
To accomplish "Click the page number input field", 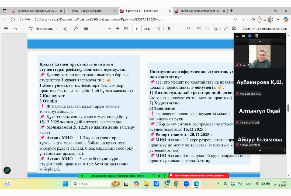I will [x=137, y=29].
